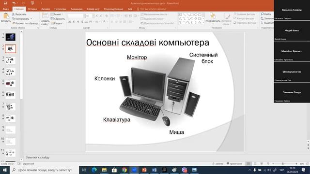Open the Файл tab

click(x=6, y=9)
